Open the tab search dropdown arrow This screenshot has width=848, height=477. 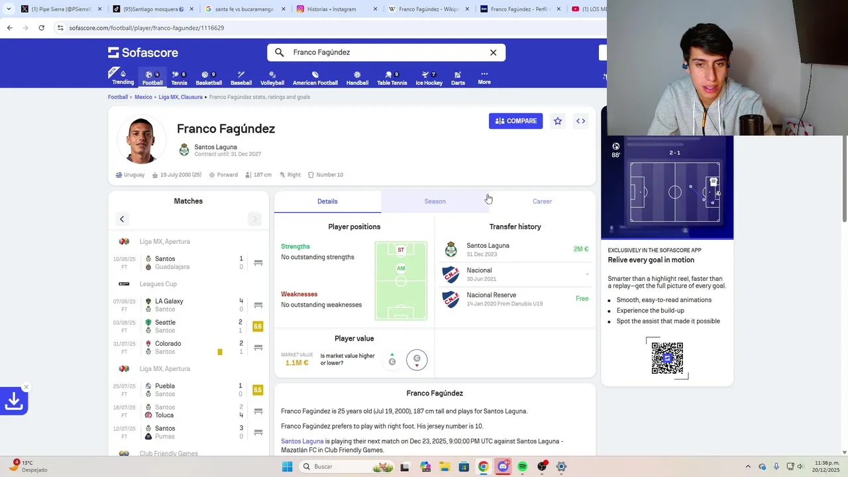[9, 9]
